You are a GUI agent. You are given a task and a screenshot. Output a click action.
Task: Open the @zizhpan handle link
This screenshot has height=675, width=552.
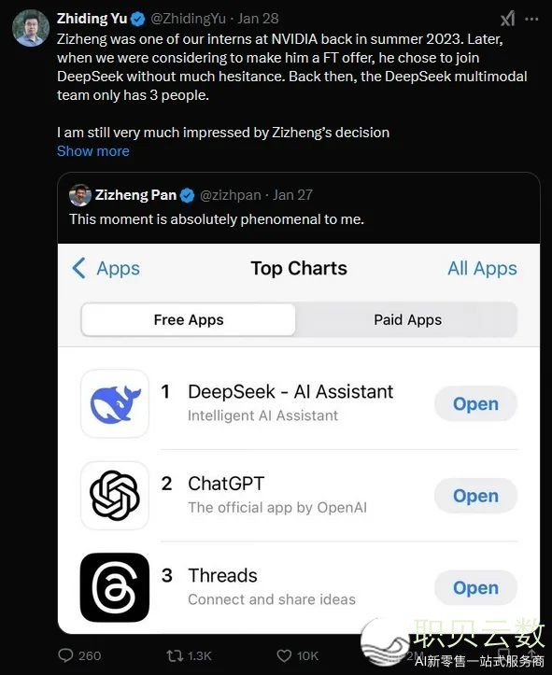[x=231, y=195]
